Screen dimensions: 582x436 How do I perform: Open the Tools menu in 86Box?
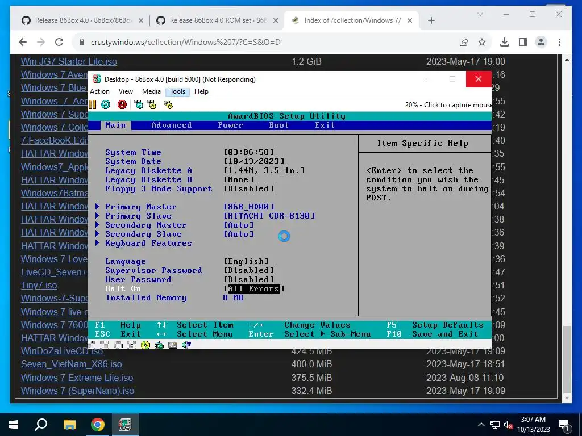(x=177, y=91)
